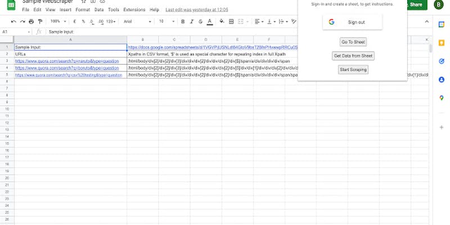Open the name box A1 dropdown
450x225 pixels.
pyautogui.click(x=29, y=32)
